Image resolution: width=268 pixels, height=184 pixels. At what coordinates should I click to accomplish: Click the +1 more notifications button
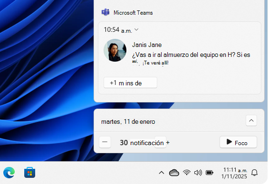click(x=130, y=83)
